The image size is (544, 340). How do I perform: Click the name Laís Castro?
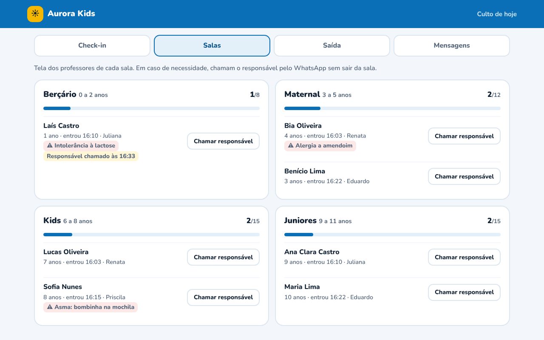pos(61,126)
